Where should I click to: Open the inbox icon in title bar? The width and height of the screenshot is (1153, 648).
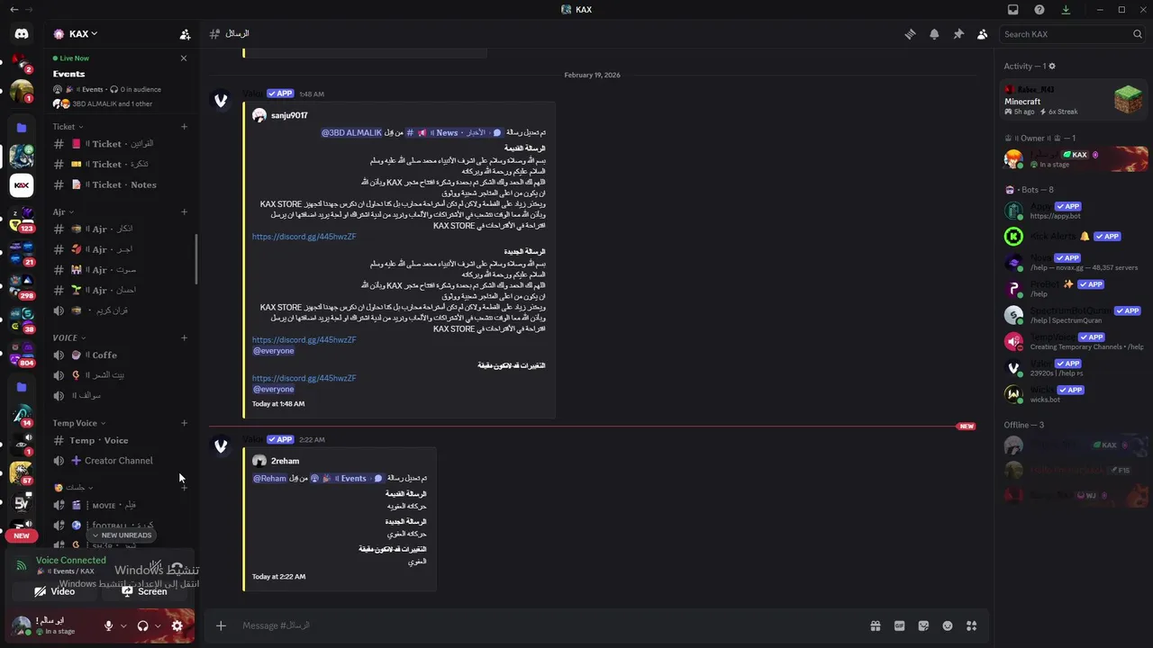1013,10
